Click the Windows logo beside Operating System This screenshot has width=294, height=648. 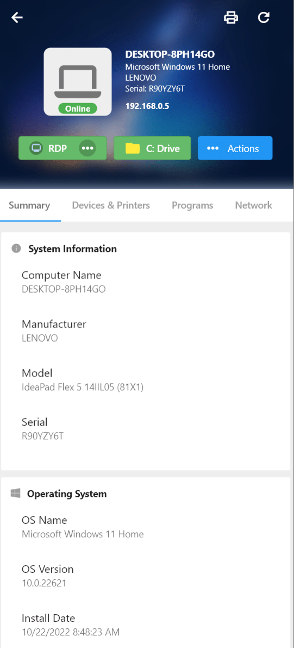click(16, 493)
